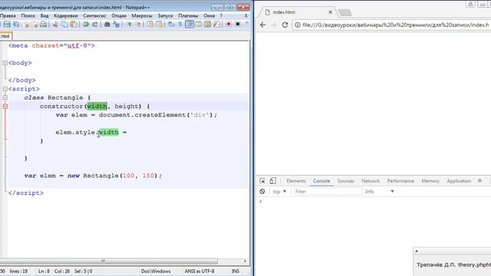The image size is (491, 276).
Task: Open the Правка menu
Action: [x=8, y=15]
